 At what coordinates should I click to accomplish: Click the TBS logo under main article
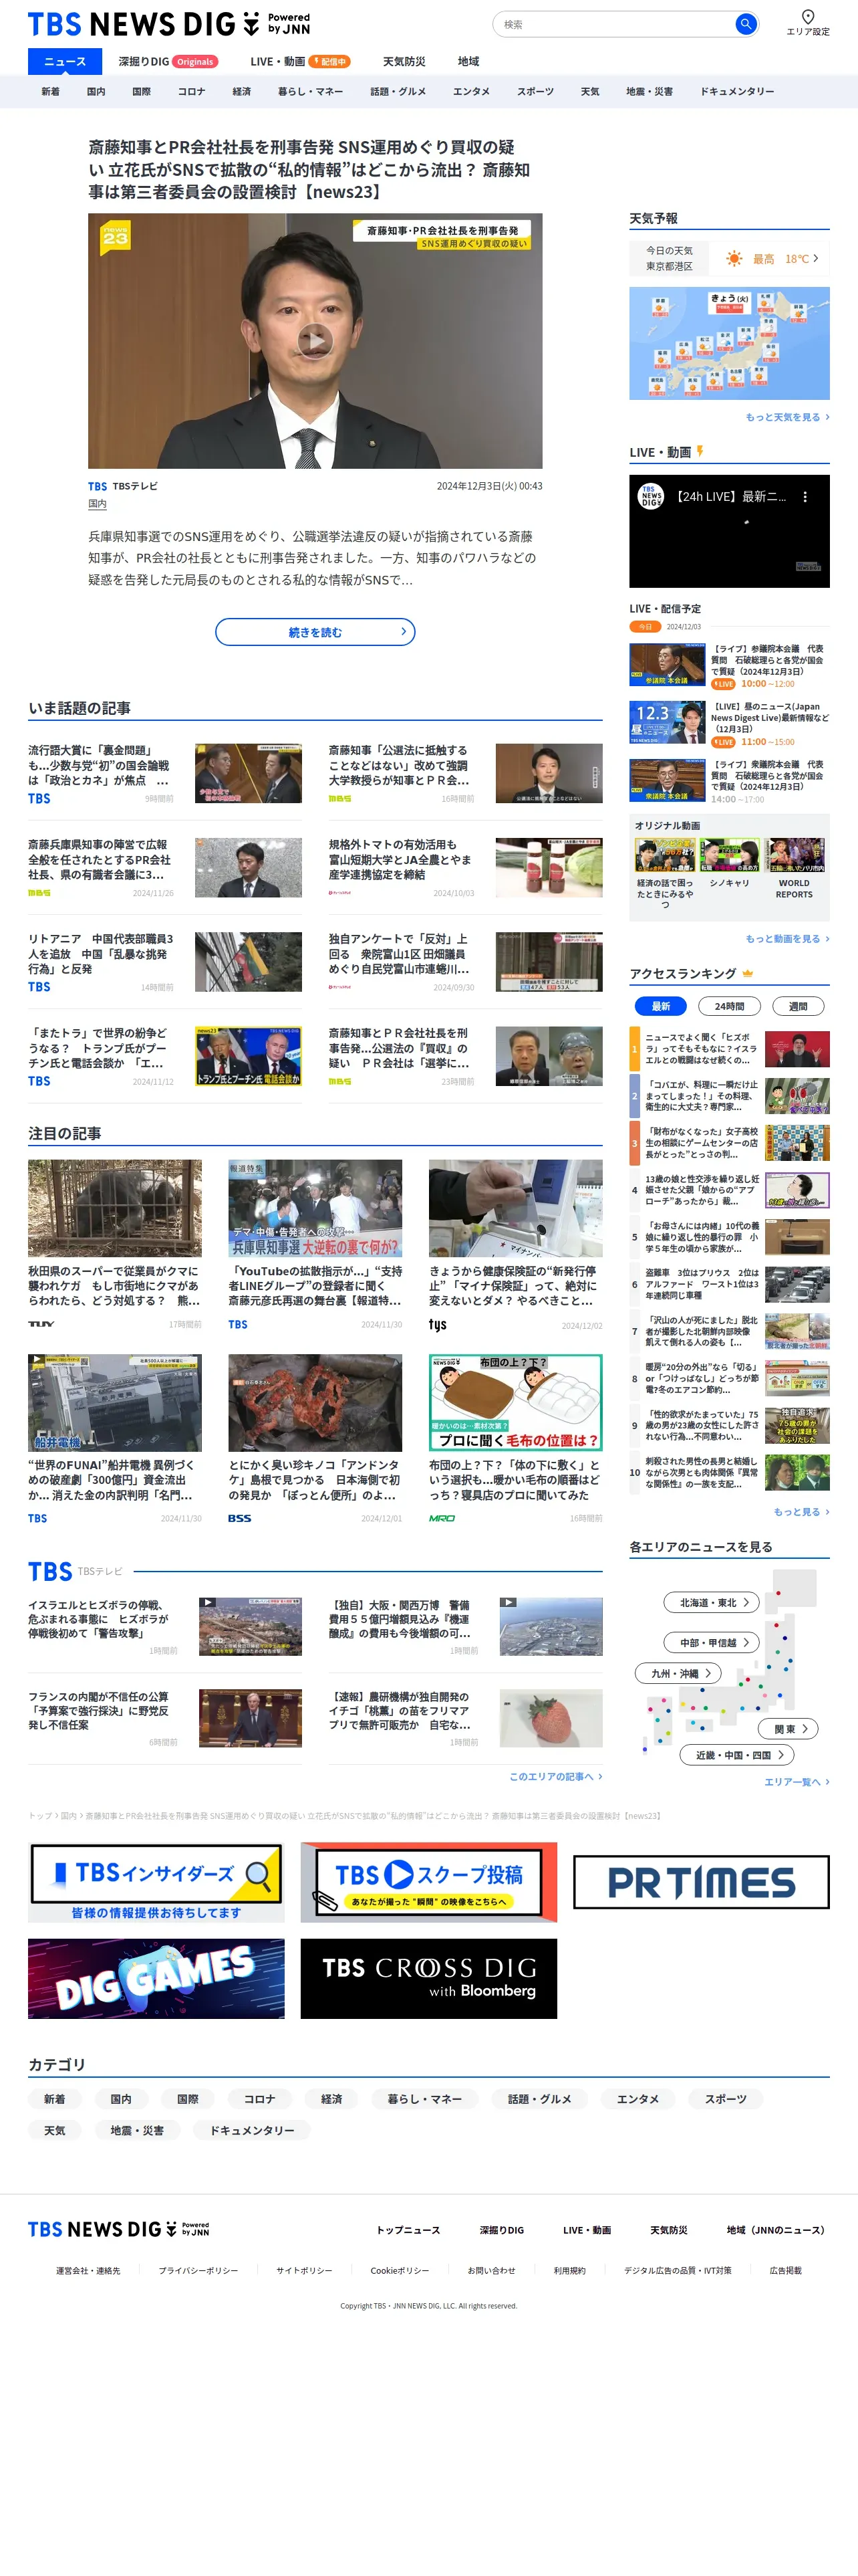coord(97,486)
